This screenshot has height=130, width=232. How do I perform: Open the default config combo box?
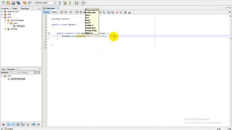[x=45, y=3]
